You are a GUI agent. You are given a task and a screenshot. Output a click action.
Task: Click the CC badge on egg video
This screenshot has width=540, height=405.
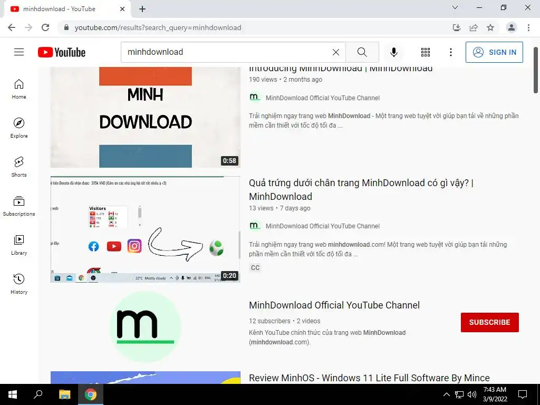pyautogui.click(x=255, y=267)
